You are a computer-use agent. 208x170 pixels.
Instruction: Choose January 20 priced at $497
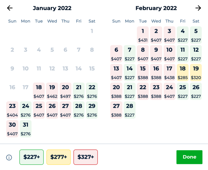click(x=65, y=91)
